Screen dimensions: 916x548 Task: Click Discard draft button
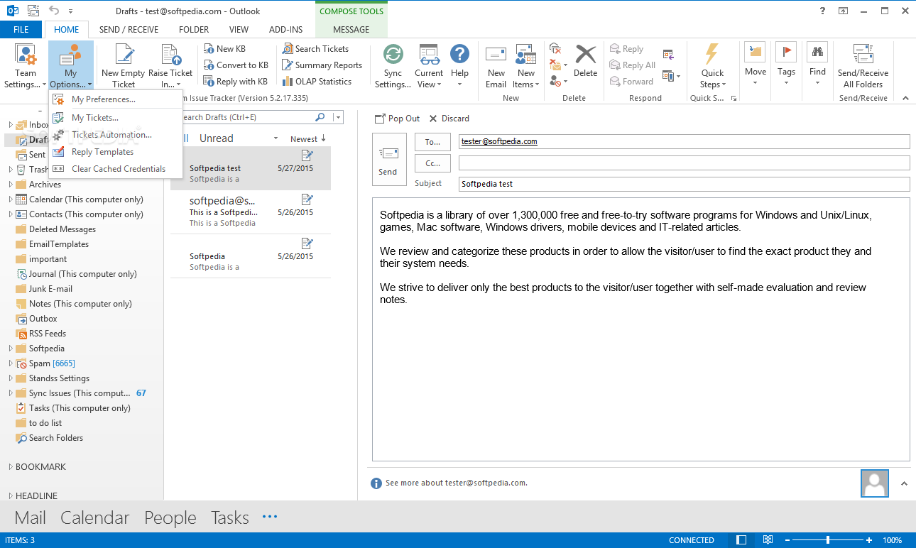coord(449,119)
